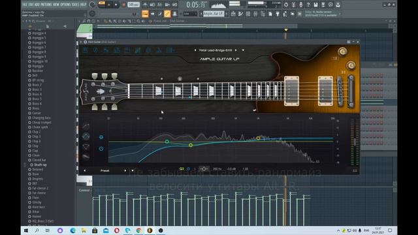418x235 pixels.
Task: Click the audio editor scissors icon
Action: [293, 5]
